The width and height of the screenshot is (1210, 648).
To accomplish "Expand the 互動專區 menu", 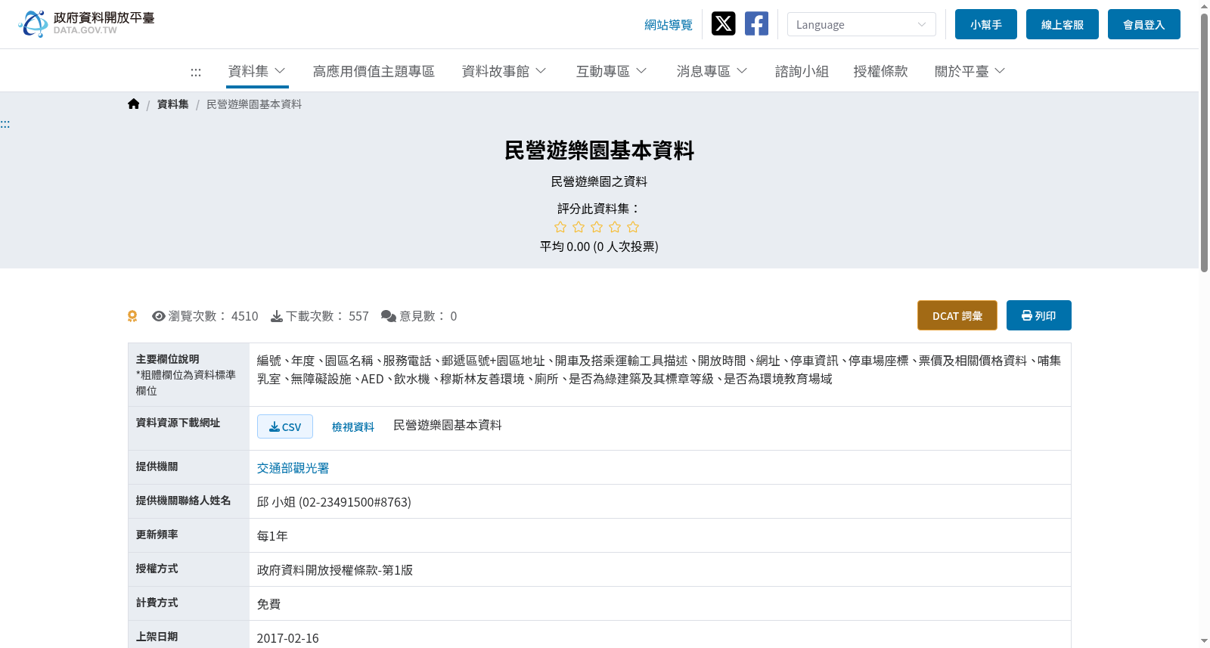I will click(x=611, y=71).
